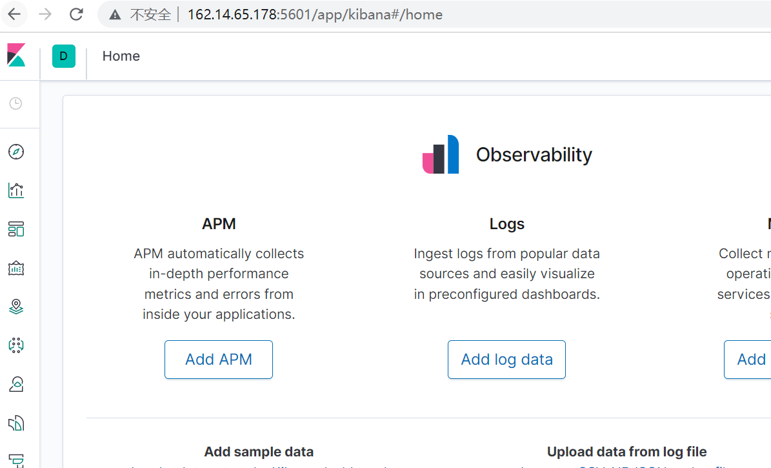Click the APM description paragraph
The width and height of the screenshot is (771, 468).
click(219, 284)
